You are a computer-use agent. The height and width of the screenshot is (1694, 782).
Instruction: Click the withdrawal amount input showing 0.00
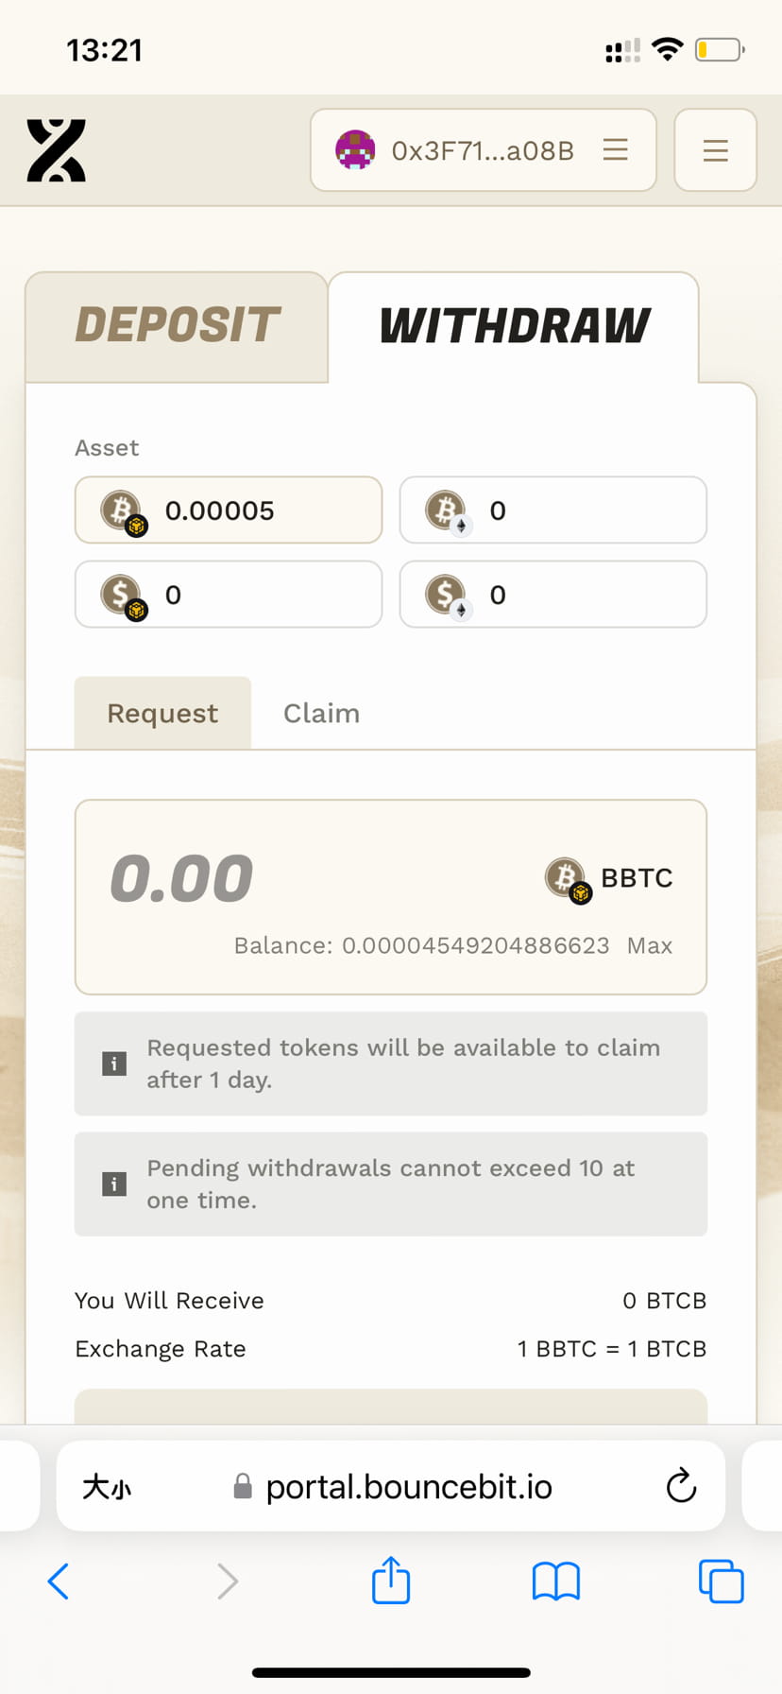click(181, 878)
